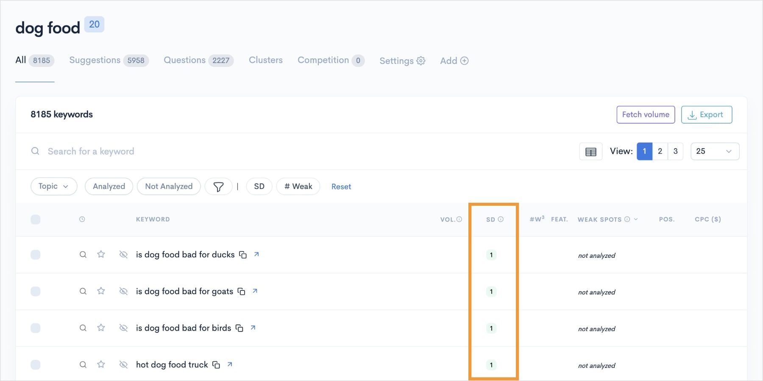The image size is (763, 381).
Task: Check the select-all checkbox in the header
Action: click(36, 219)
